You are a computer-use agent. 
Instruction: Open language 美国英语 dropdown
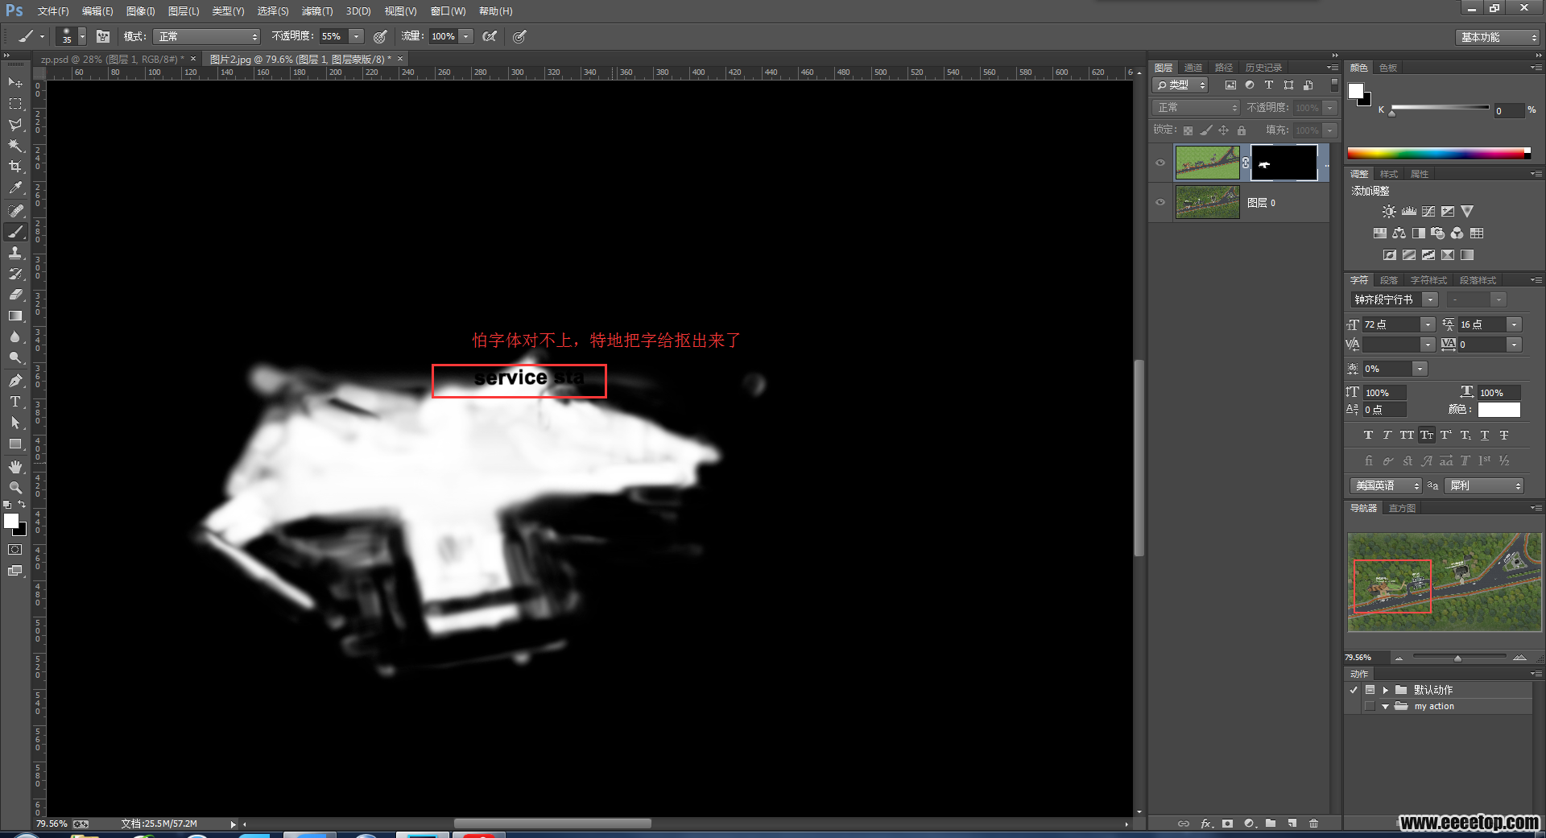1386,485
